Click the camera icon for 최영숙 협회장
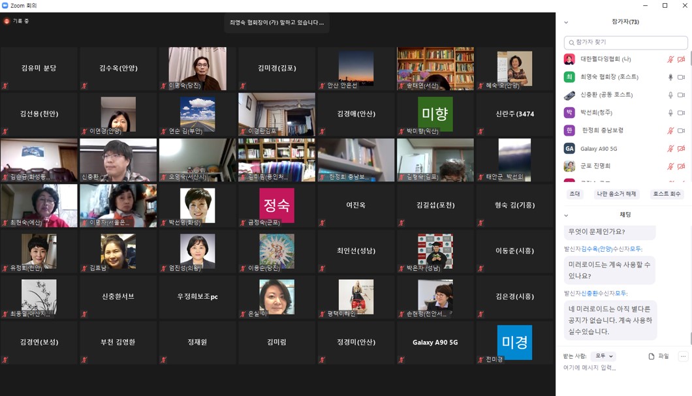Screen dimensions: 692x396 pos(681,77)
